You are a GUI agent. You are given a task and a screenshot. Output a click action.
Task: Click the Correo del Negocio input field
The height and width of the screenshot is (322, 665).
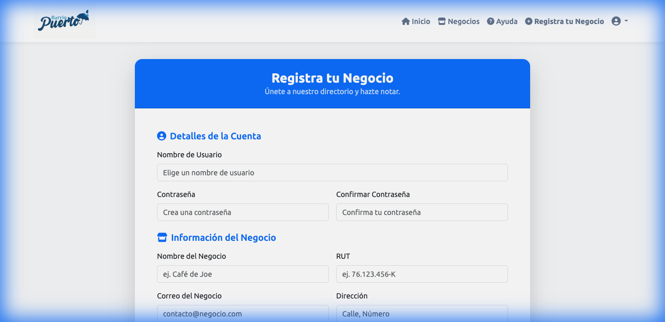(242, 313)
